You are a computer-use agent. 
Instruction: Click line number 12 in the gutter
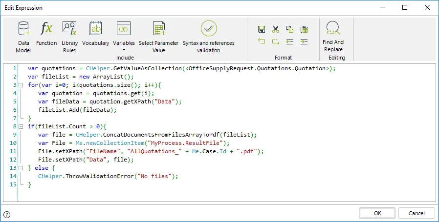click(14, 160)
